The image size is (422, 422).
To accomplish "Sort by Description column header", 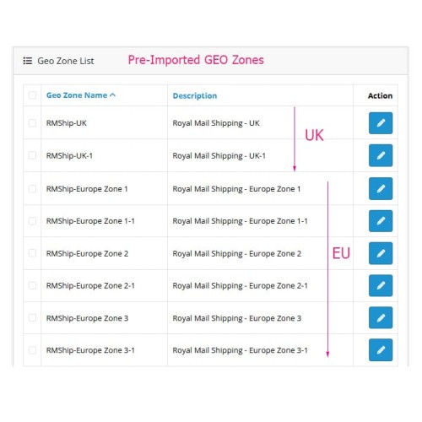I will [x=195, y=96].
